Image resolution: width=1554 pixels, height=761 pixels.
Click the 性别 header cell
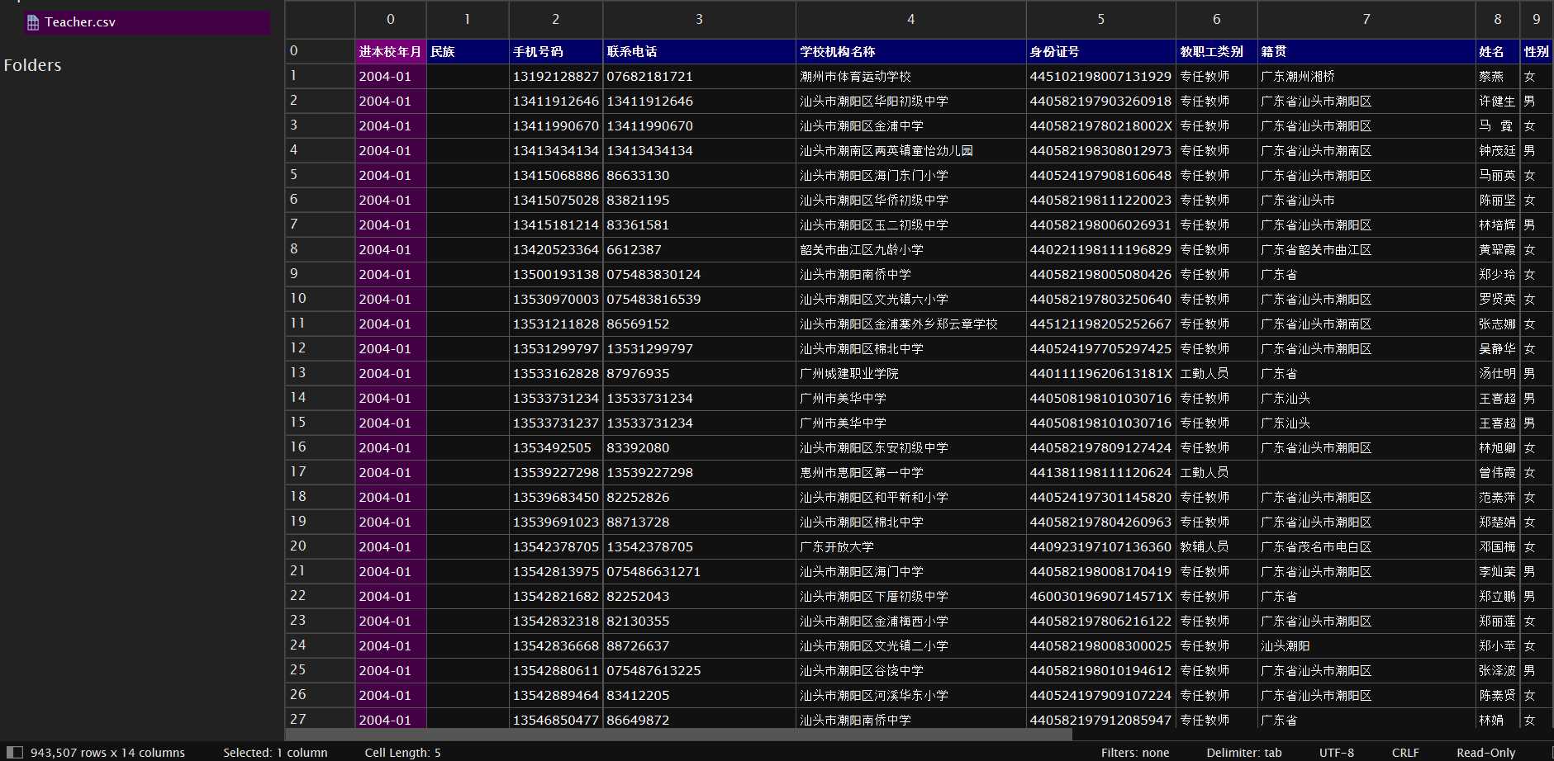tap(1537, 51)
